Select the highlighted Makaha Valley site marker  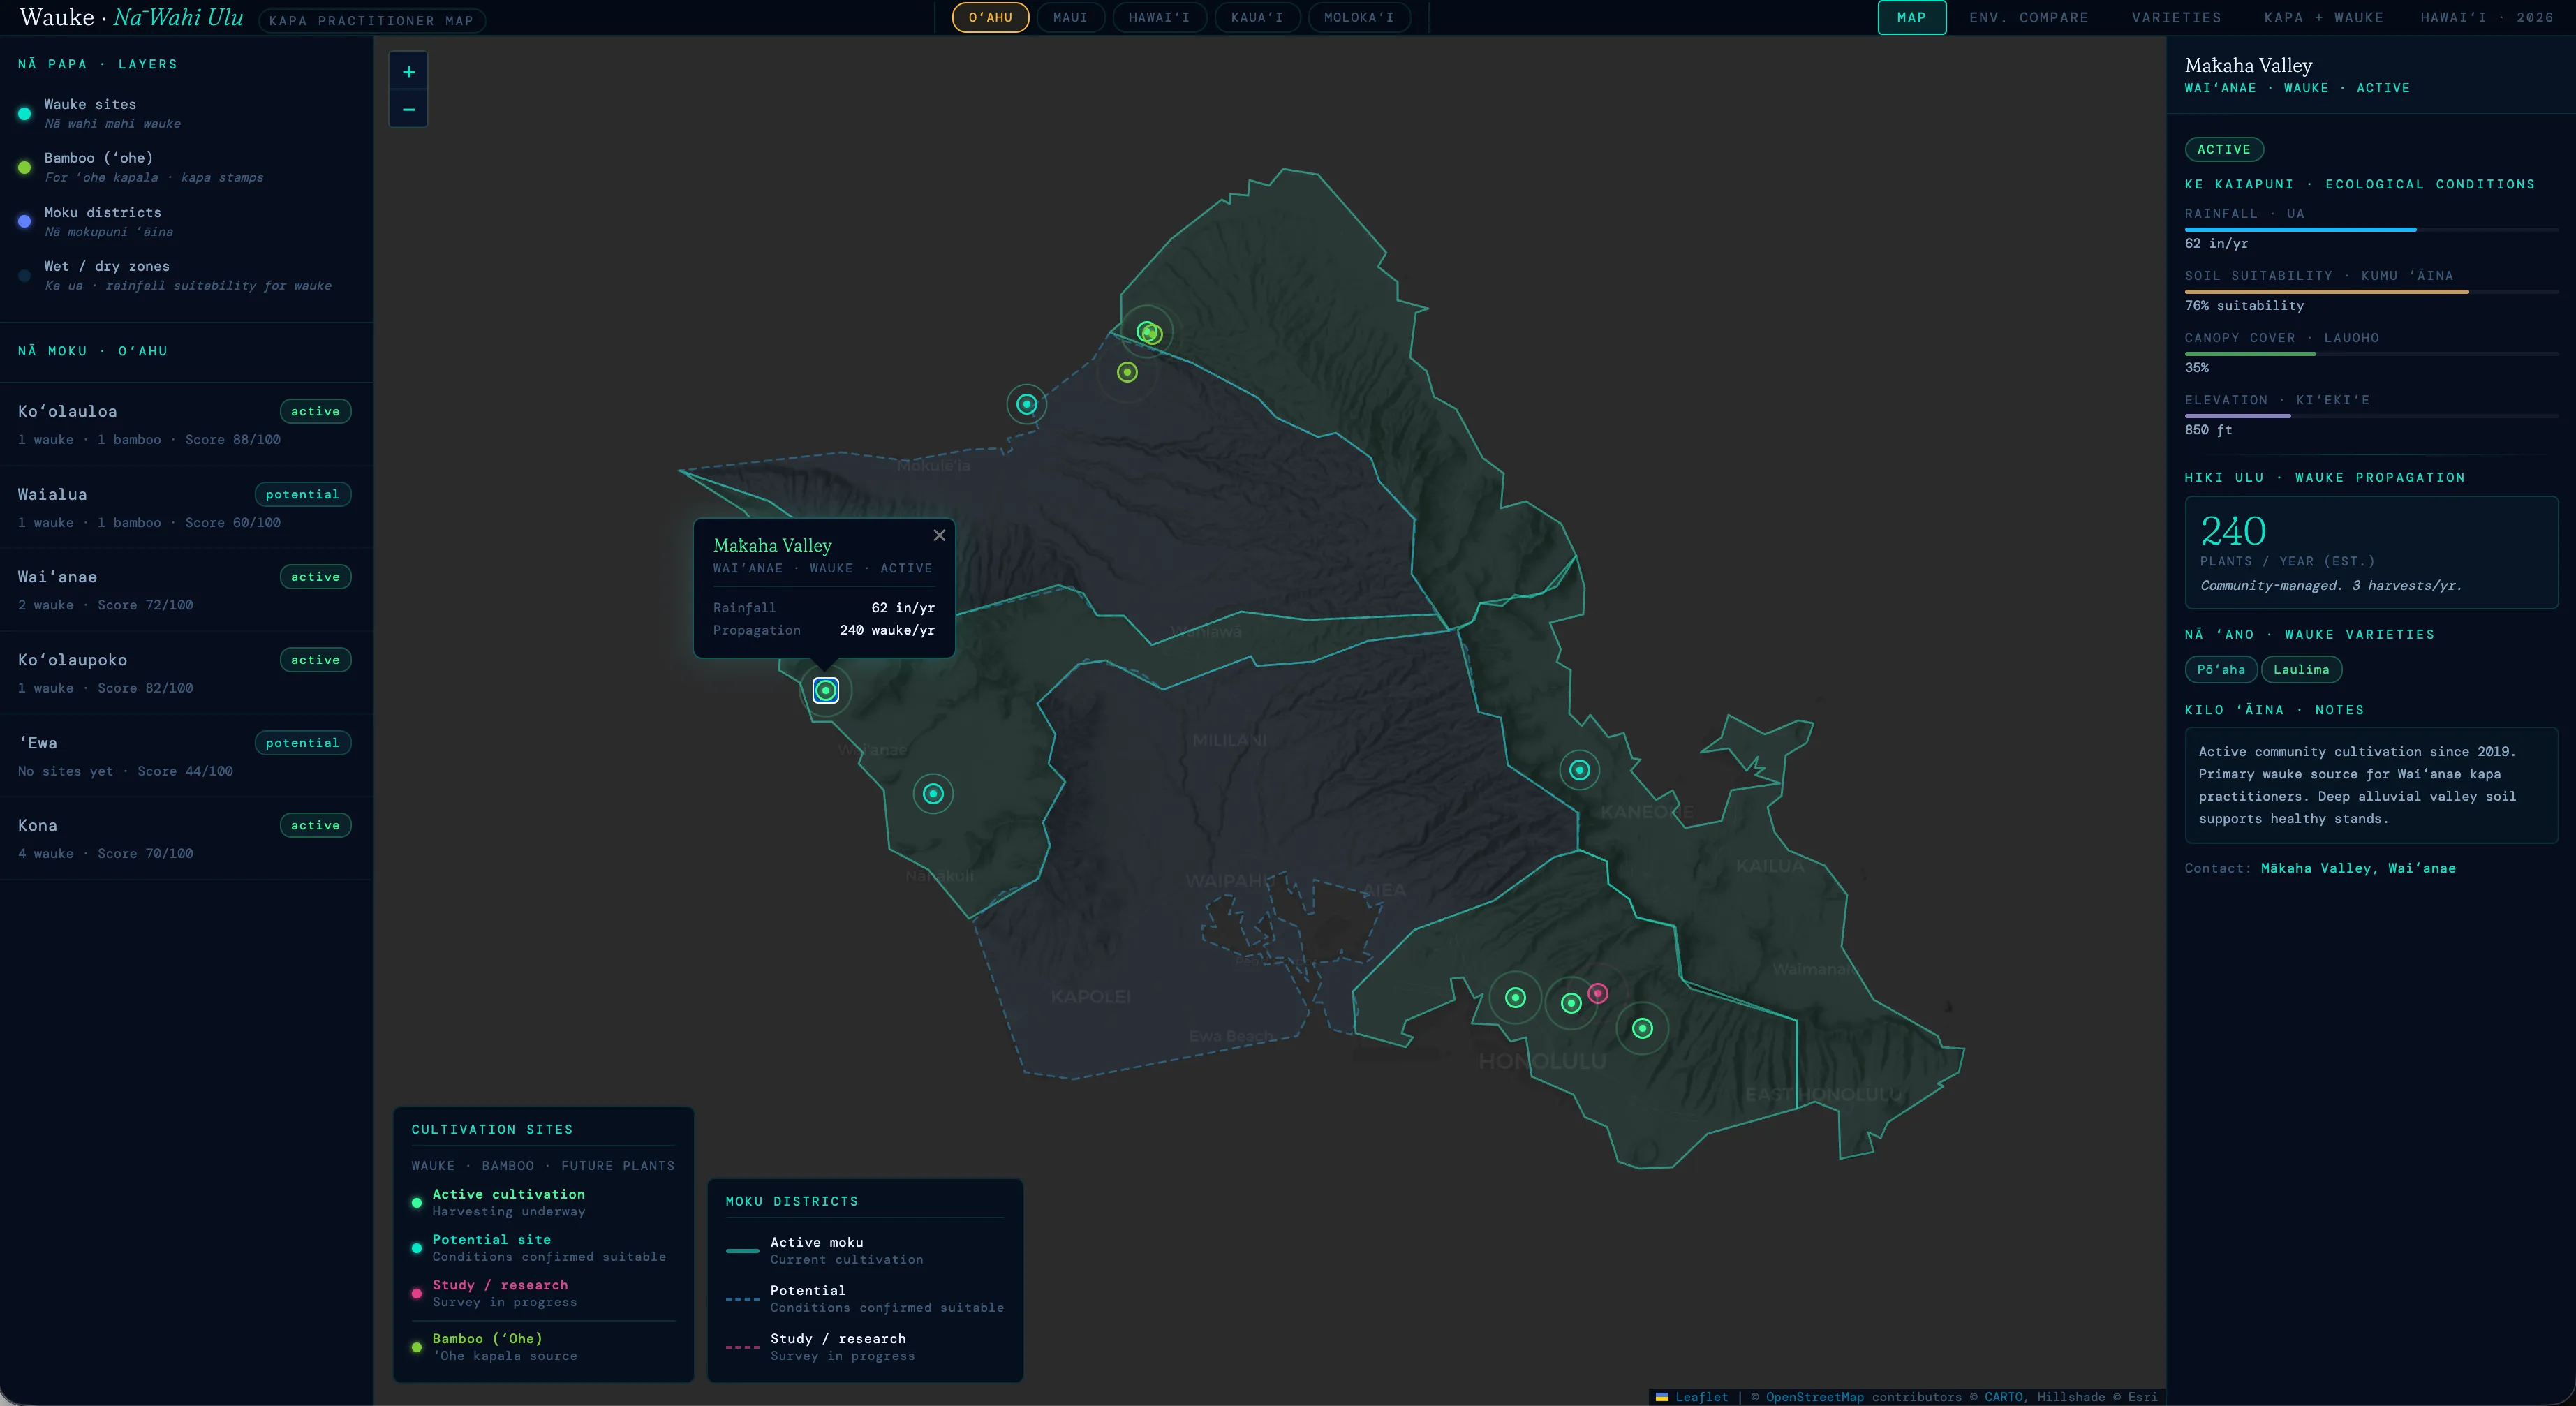(825, 690)
